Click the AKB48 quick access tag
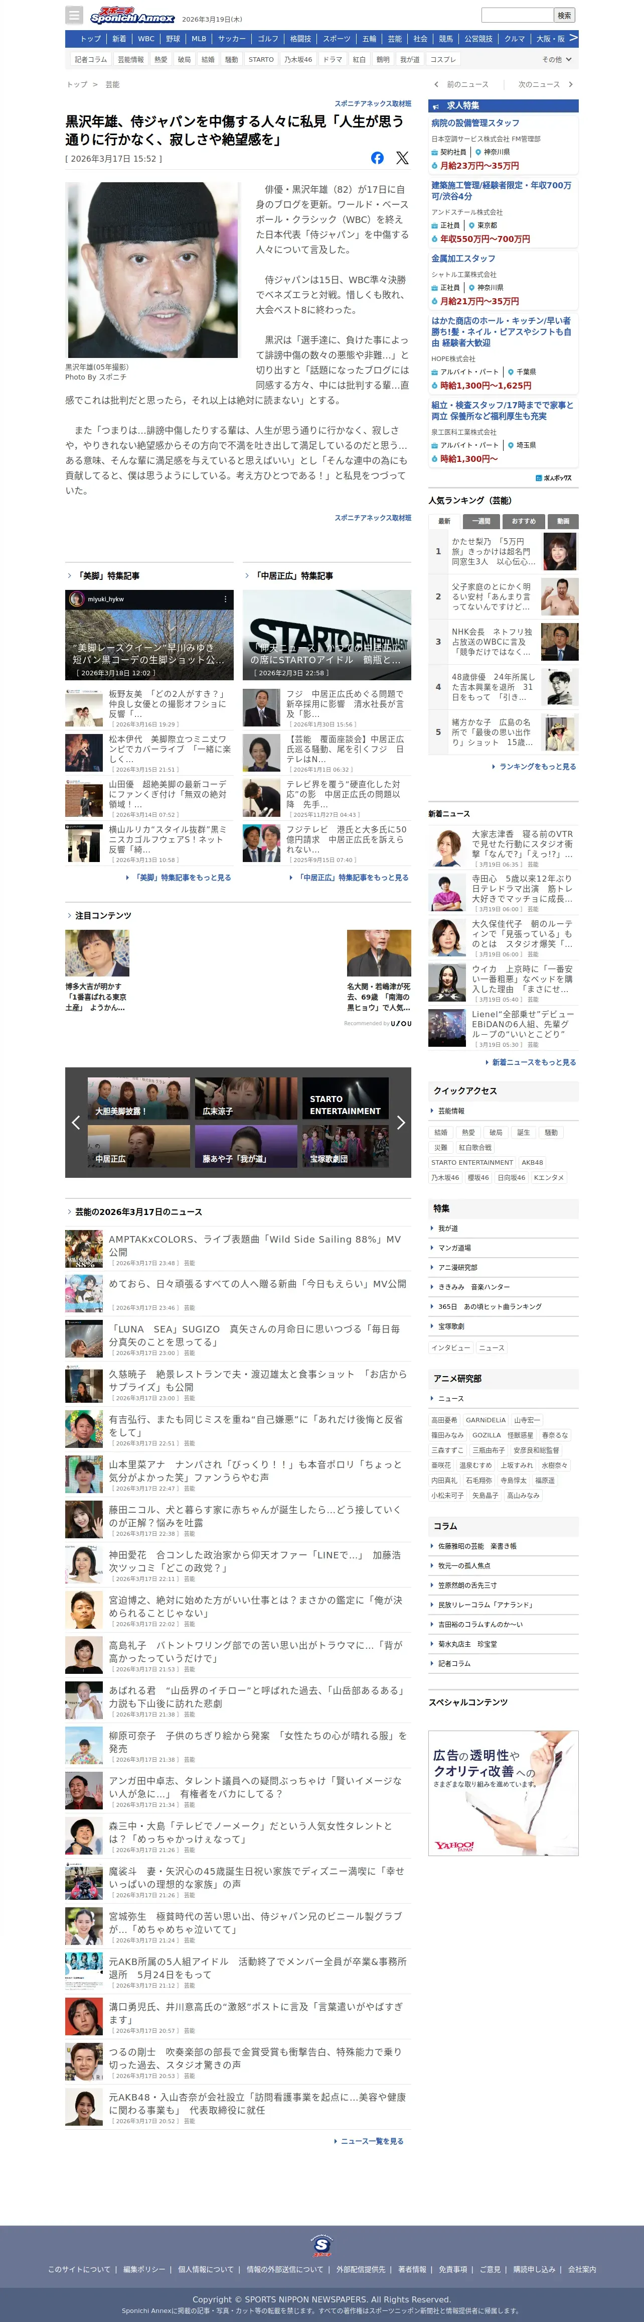 pos(532,1163)
